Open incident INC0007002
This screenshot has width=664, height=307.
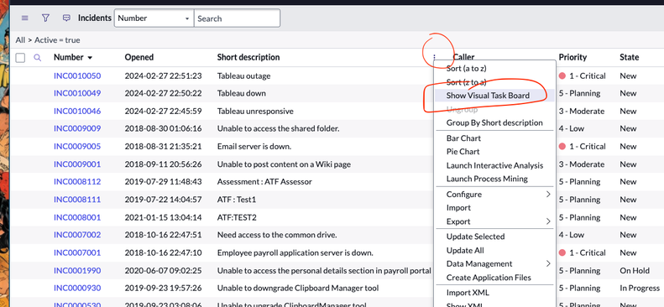coord(77,235)
